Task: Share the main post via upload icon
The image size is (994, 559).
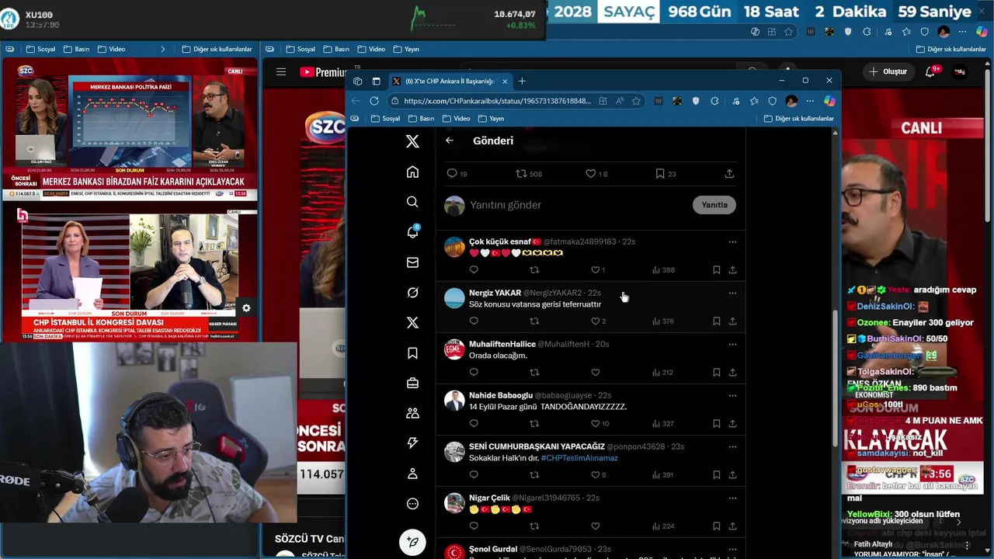Action: (729, 174)
